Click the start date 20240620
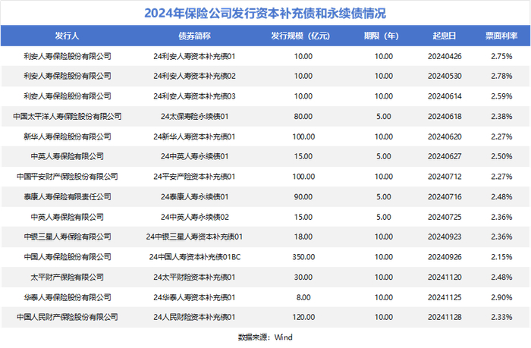Screen dimensions: 531x348 [445, 136]
